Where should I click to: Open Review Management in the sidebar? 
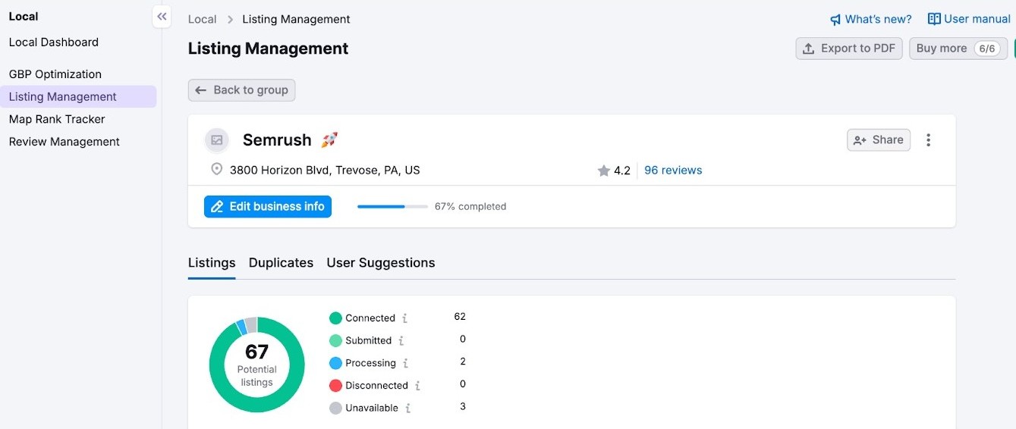(64, 142)
